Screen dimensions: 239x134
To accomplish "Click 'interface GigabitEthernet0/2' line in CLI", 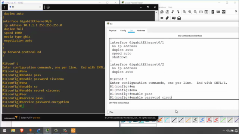I will click(137, 64).
